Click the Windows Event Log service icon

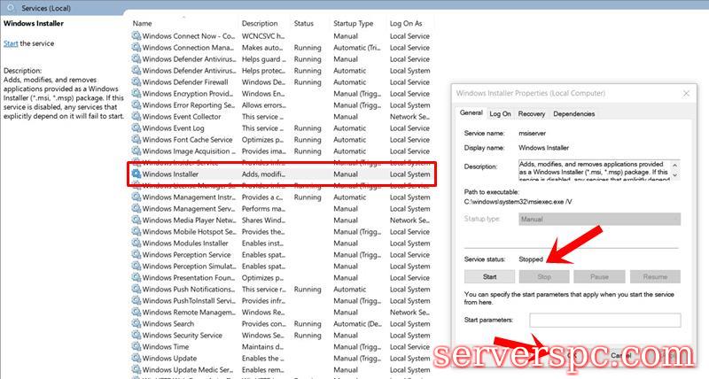click(x=136, y=128)
